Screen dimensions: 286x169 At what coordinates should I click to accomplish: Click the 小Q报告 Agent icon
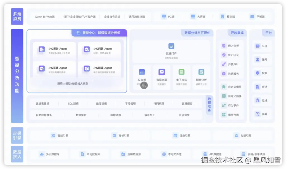tap(42, 49)
